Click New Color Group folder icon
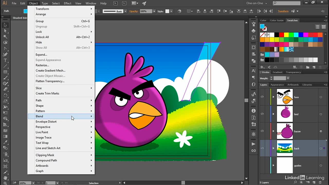The height and width of the screenshot is (185, 329). point(307,67)
